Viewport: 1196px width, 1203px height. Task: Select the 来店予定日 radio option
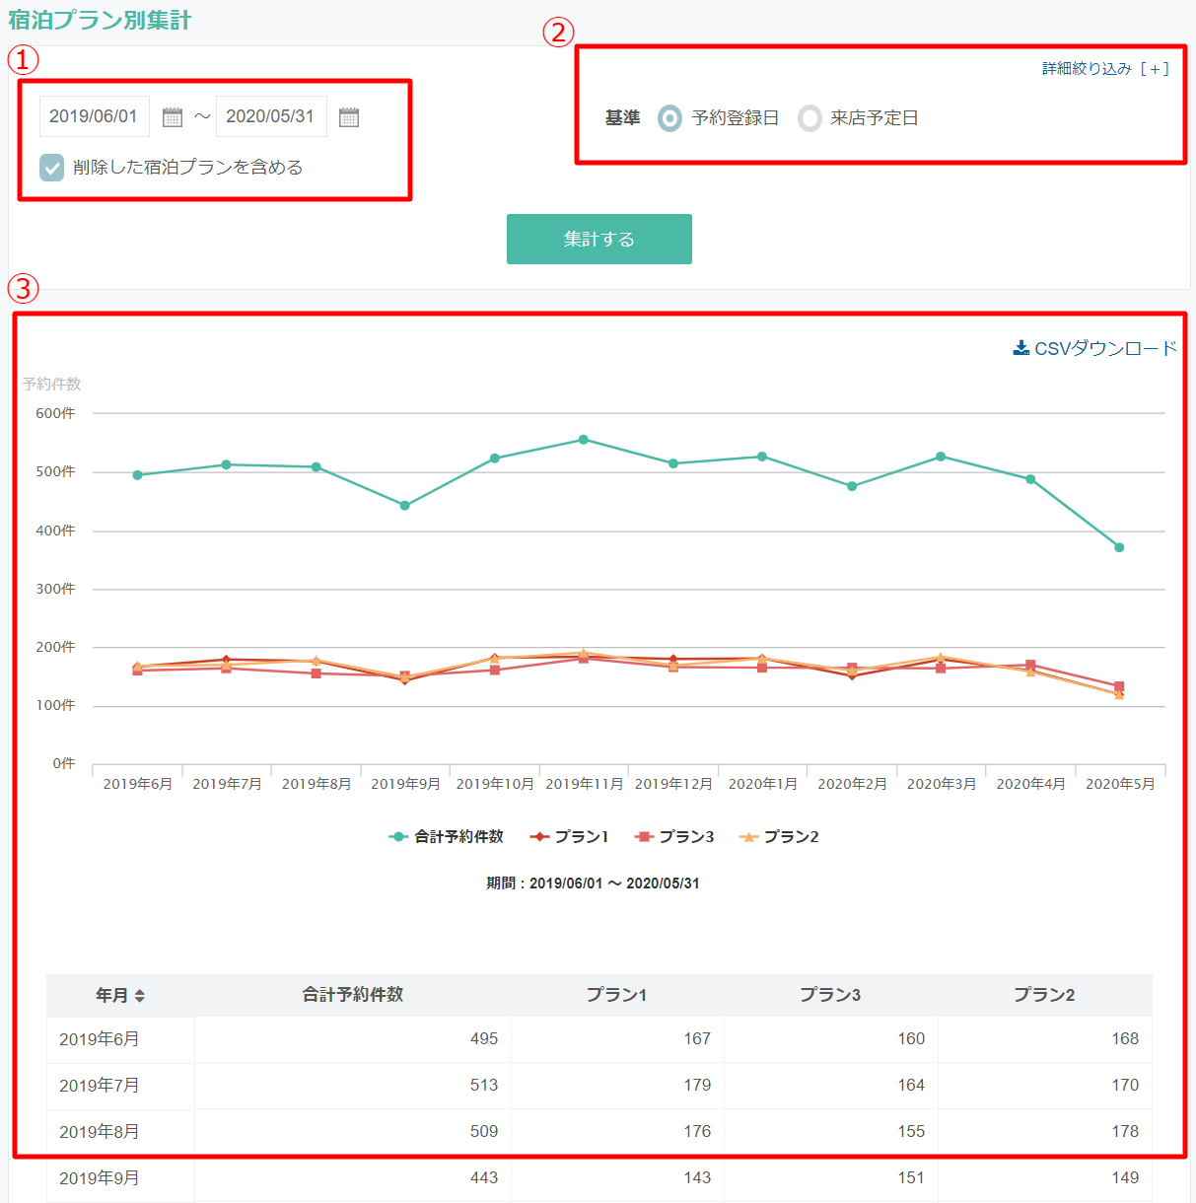[x=809, y=118]
